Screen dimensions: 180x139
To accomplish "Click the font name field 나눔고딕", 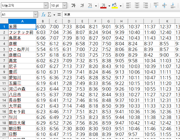I will tap(22, 5).
